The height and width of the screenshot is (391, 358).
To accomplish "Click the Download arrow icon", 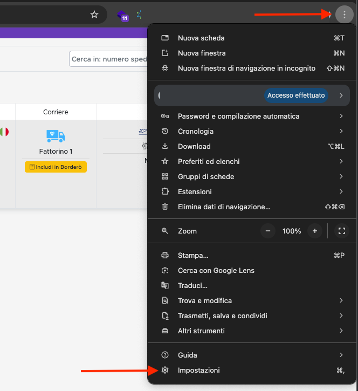I will 165,146.
